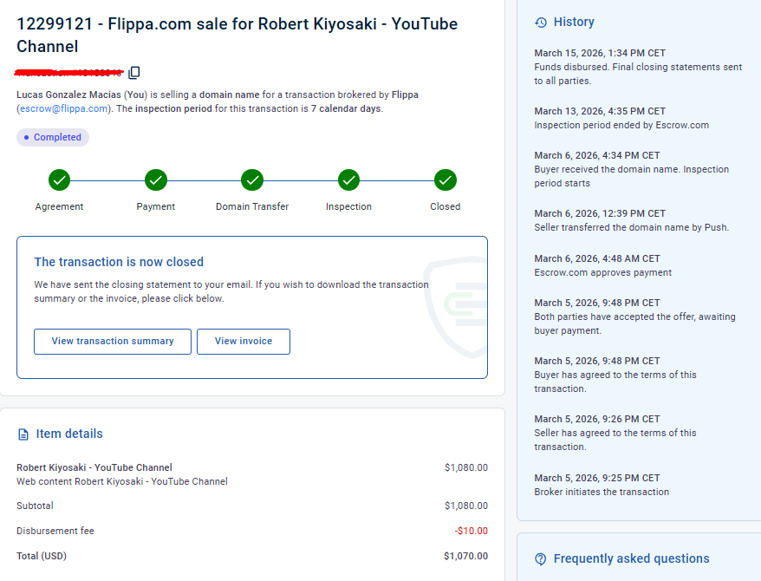This screenshot has width=761, height=581.
Task: Click the Closed step label
Action: click(446, 206)
